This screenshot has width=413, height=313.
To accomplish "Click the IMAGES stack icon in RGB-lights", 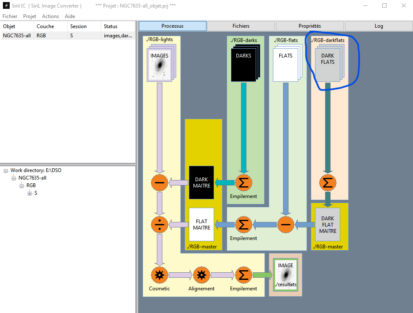I will 161,63.
